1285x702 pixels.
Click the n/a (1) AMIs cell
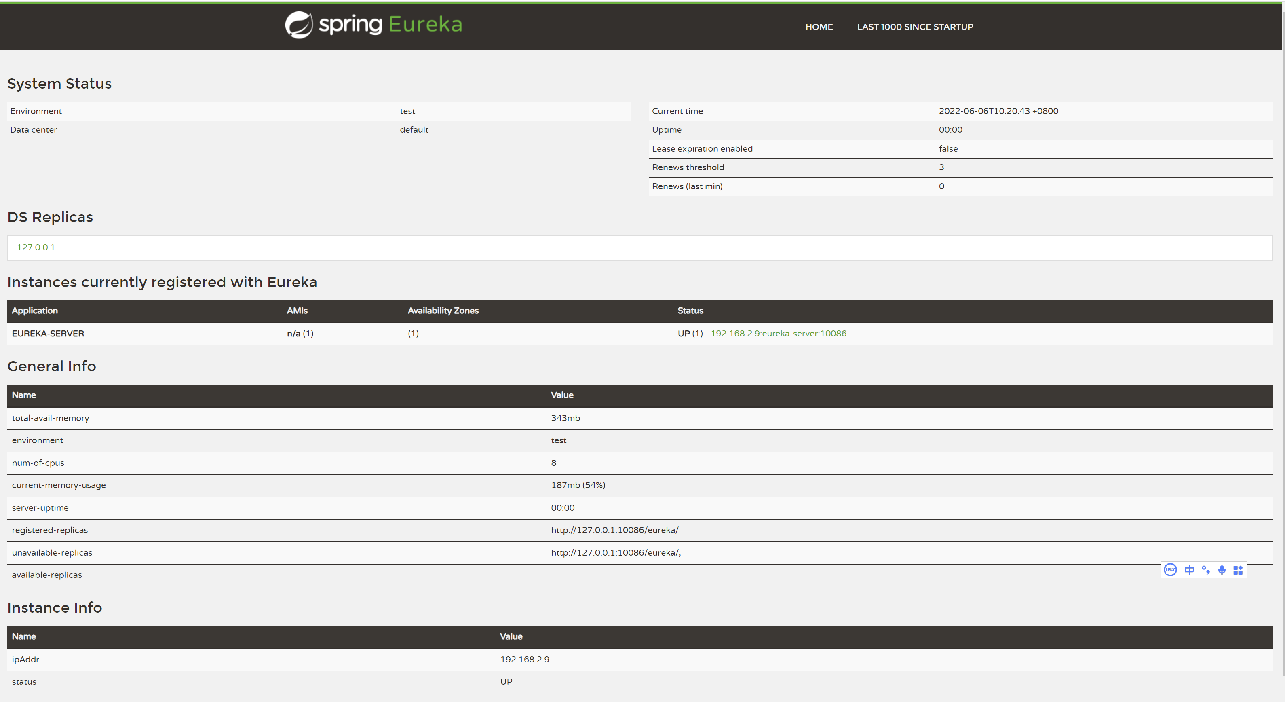pyautogui.click(x=300, y=333)
